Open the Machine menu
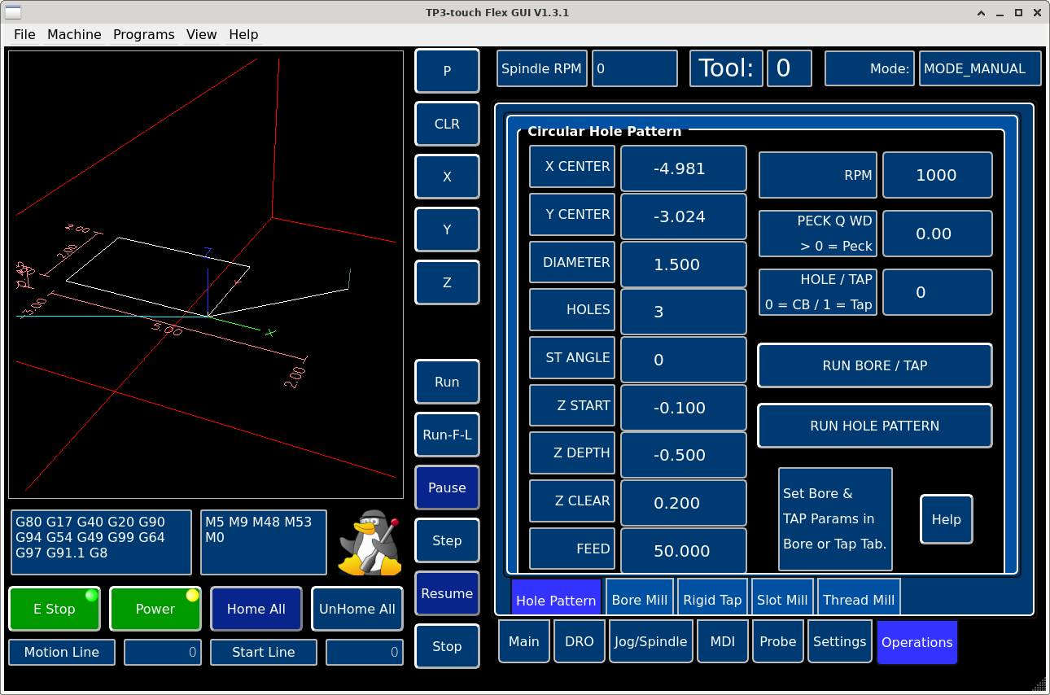 [74, 34]
